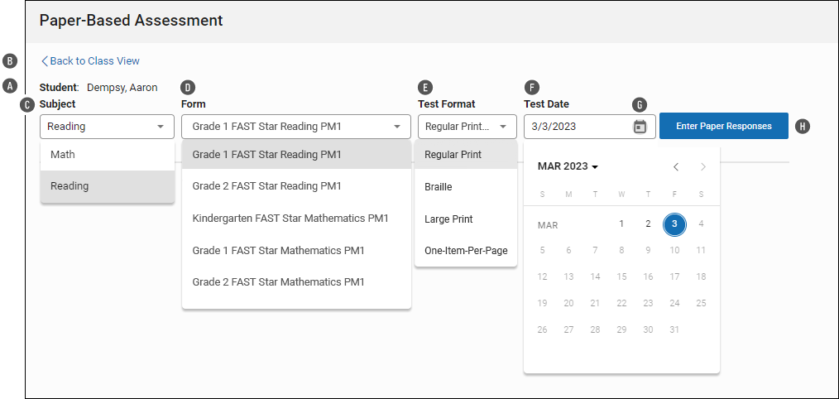This screenshot has width=839, height=399.
Task: Click Back to Class View link
Action: click(90, 61)
